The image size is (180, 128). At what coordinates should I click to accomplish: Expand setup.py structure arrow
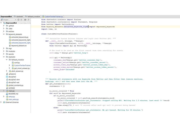(4, 97)
